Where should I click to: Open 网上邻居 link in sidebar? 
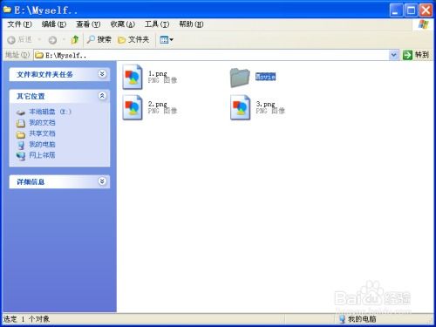[42, 155]
